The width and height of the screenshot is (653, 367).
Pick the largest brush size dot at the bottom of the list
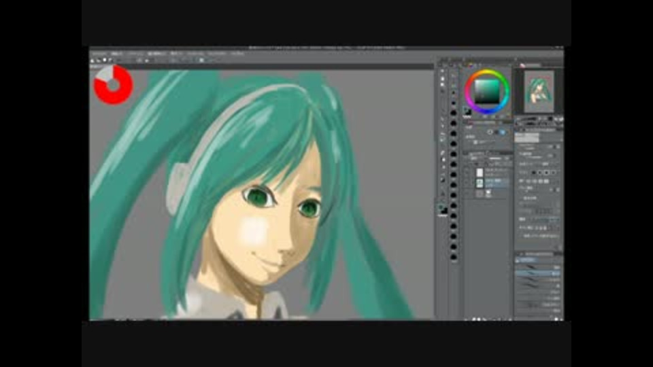pyautogui.click(x=454, y=257)
